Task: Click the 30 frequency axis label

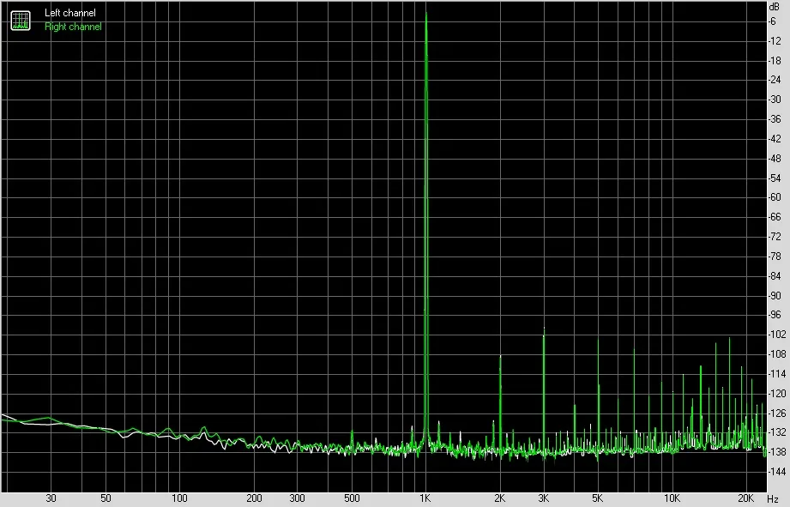Action: [x=51, y=498]
